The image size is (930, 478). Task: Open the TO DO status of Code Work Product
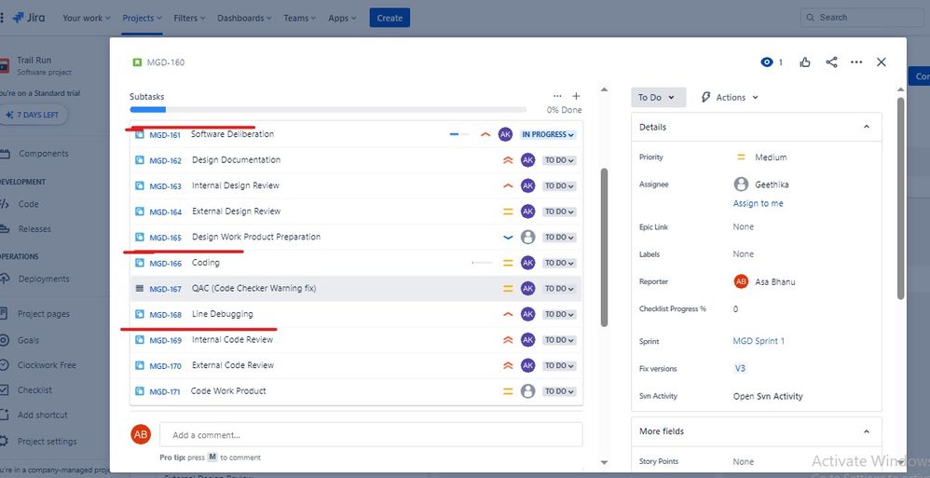(559, 391)
